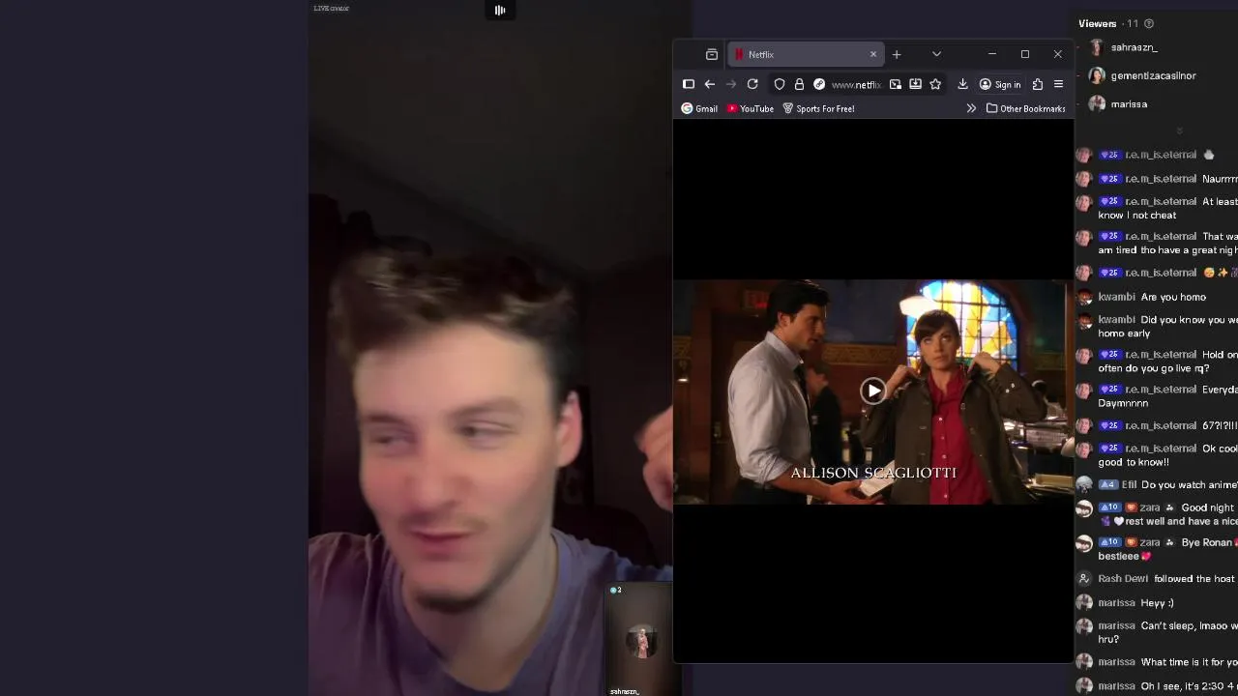The height and width of the screenshot is (696, 1238).
Task: Open site permissions icon in address bar
Action: tap(819, 84)
